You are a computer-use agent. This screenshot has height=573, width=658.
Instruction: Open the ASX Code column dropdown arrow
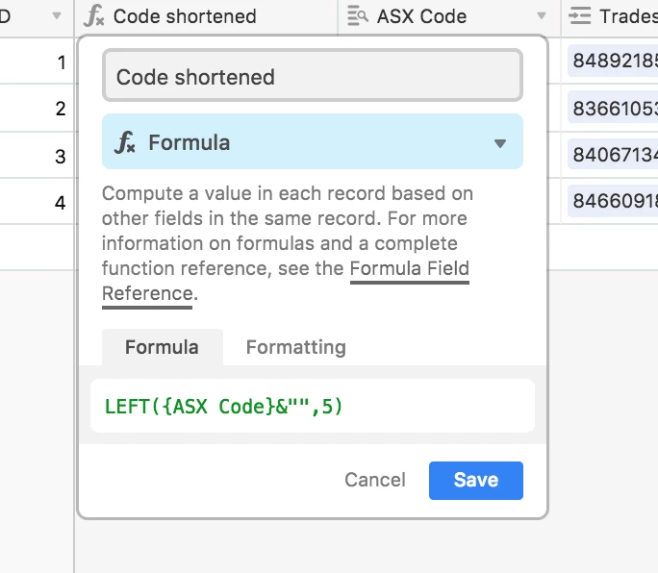[x=542, y=16]
